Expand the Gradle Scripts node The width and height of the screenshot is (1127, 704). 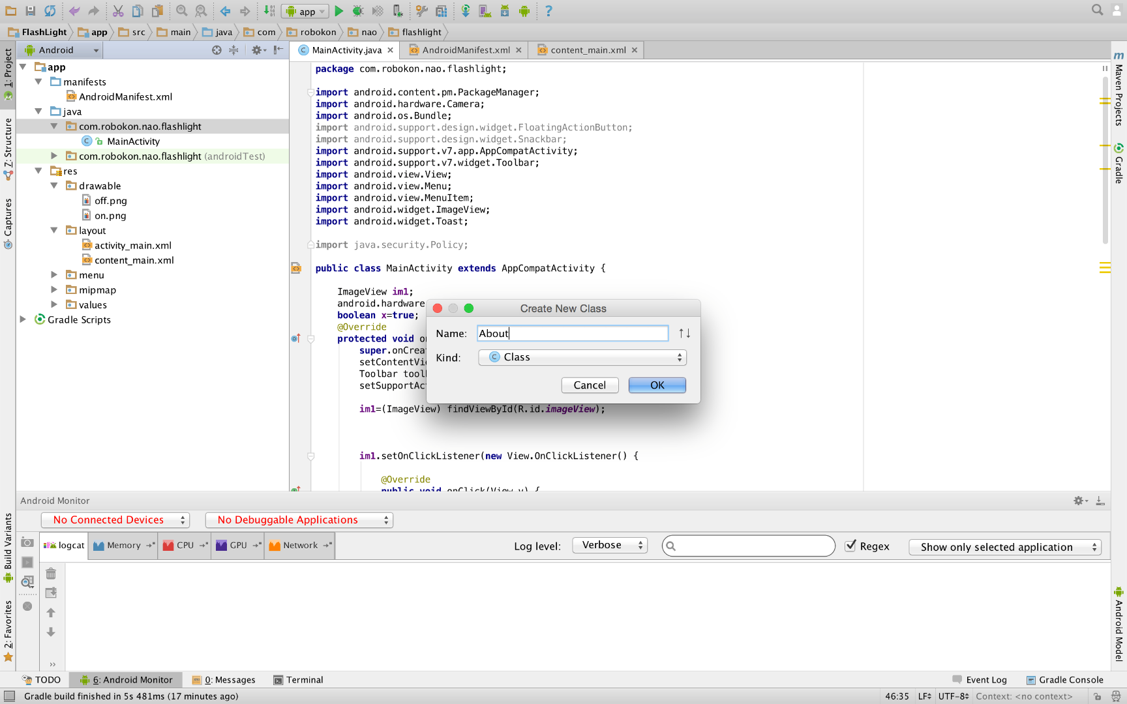23,319
